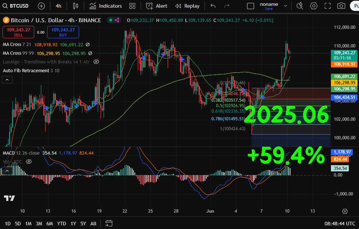Viewport: 359px width, 229px height.
Task: Open the layout setup square icon
Action: point(250,6)
